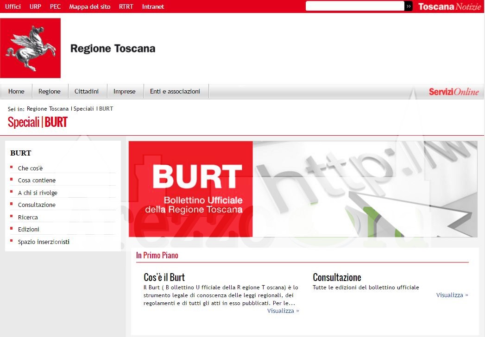Click the Speciali breadcrumb link
This screenshot has height=337, width=485.
click(x=83, y=109)
